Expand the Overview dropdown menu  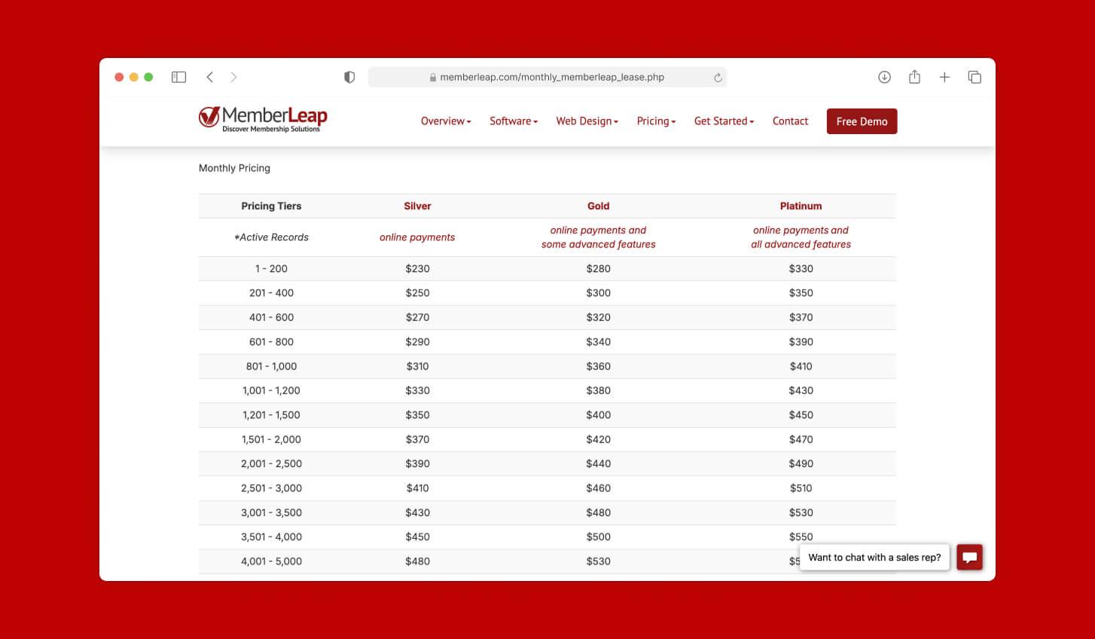[x=446, y=121]
